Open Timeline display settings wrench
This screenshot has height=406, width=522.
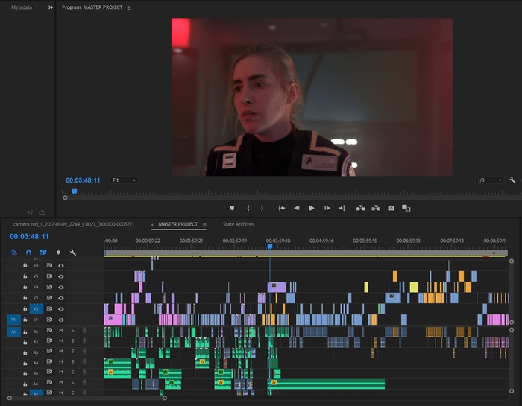coord(73,253)
